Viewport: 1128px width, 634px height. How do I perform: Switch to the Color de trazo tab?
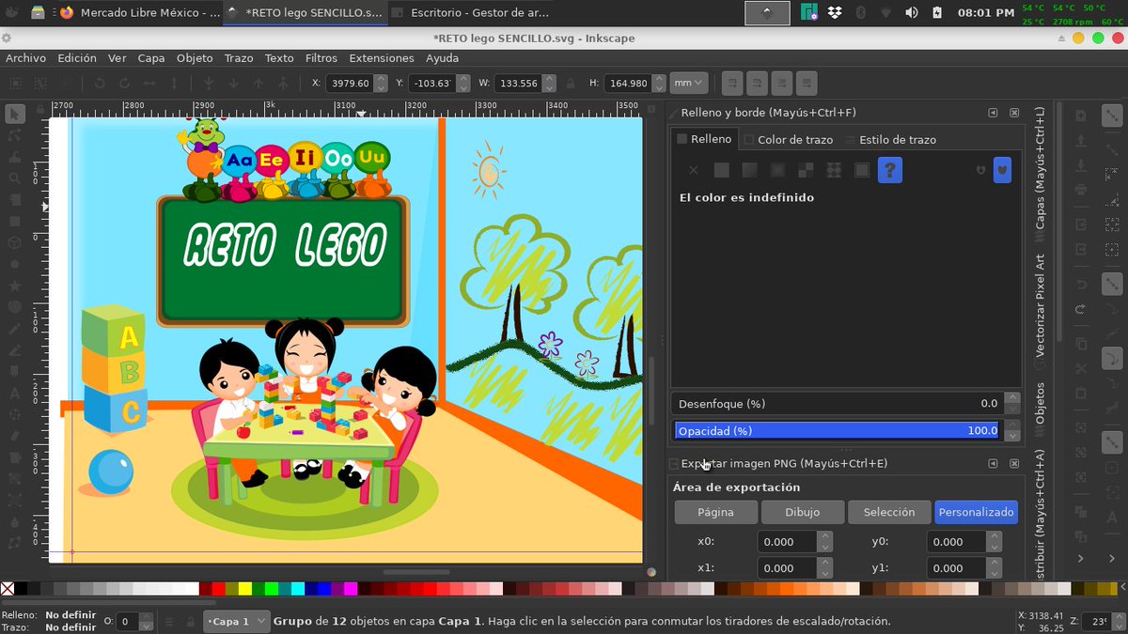[x=788, y=139]
